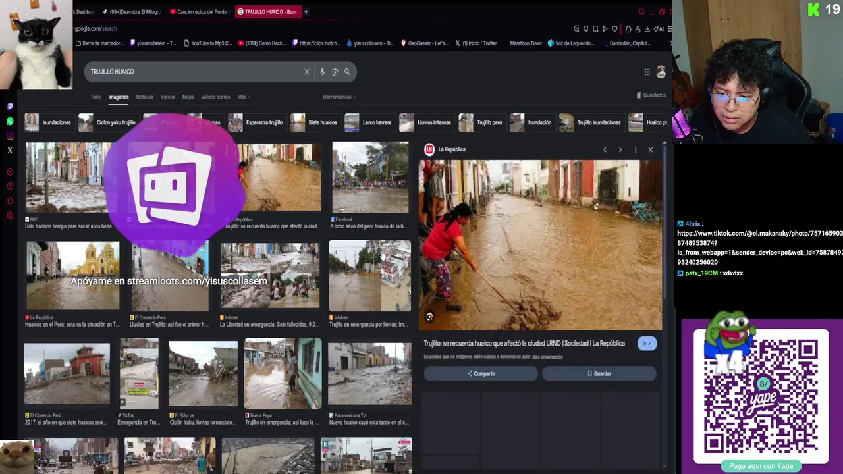This screenshot has width=843, height=474.
Task: Switch to Cancion epica del Fin browser tab
Action: pos(199,11)
